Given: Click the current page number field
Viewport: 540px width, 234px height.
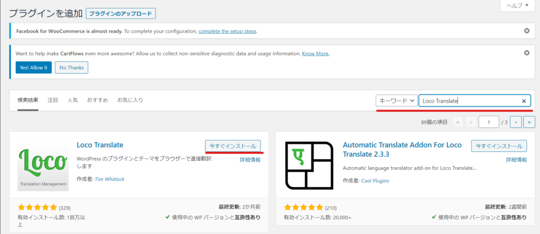Looking at the screenshot, I should [x=489, y=122].
